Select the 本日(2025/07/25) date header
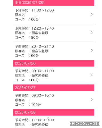This screenshot has height=128, width=102. (x=53, y=3)
